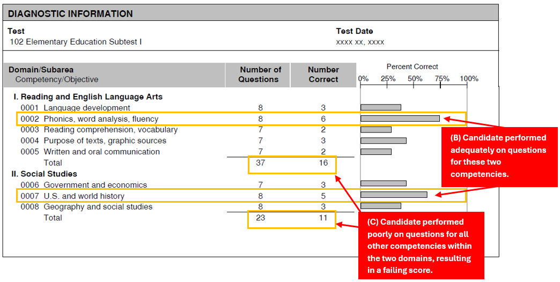Click the 102 Elementary Education Subtest I text
The height and width of the screenshot is (282, 560).
[x=76, y=42]
